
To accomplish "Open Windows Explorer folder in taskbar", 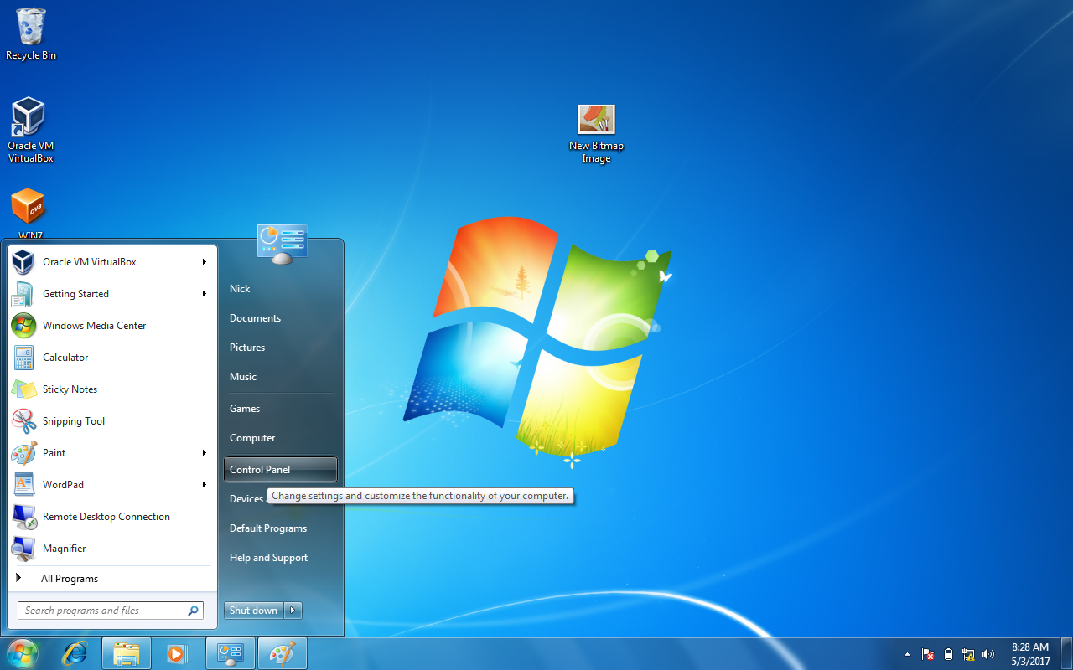I will tap(127, 653).
